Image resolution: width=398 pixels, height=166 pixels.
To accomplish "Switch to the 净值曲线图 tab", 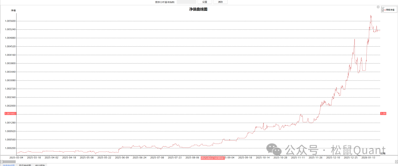I will 8,165.
